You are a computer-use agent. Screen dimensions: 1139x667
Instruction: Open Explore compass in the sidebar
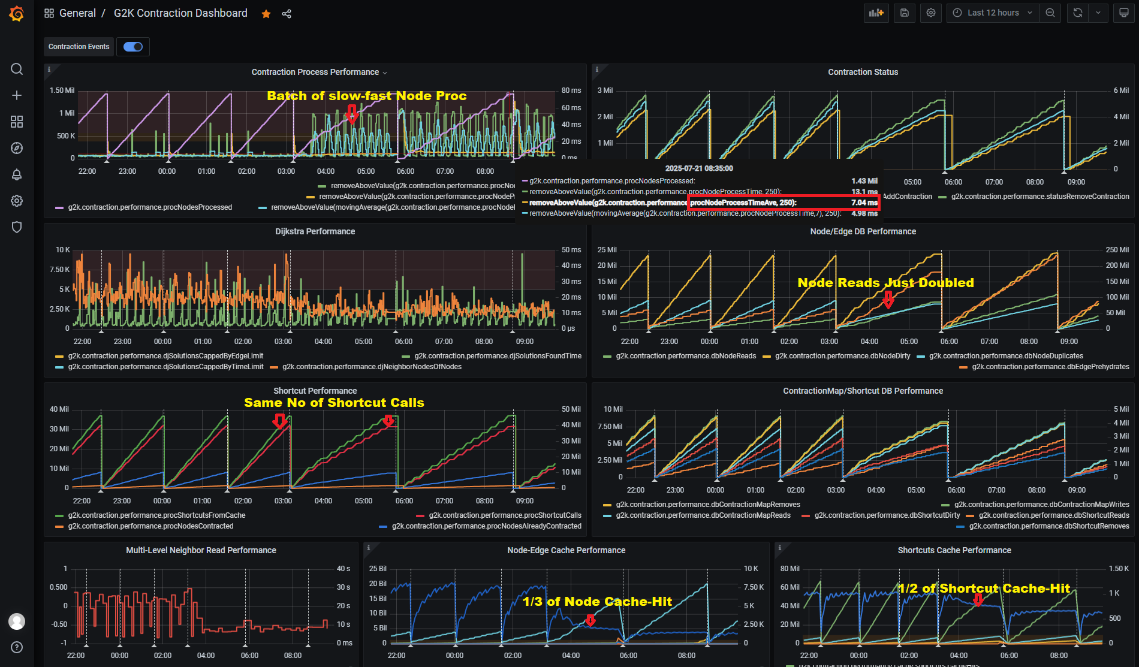17,148
